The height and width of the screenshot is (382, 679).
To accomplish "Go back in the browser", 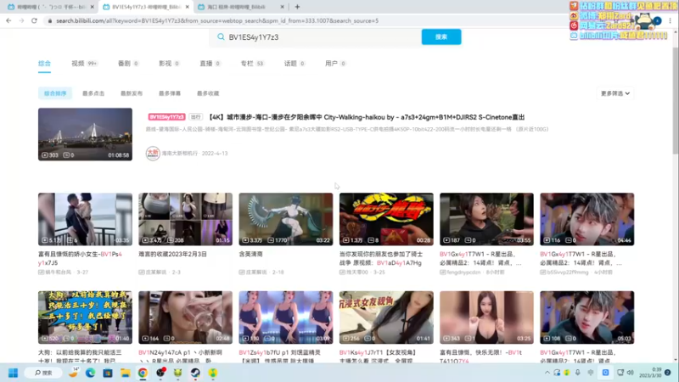I will pyautogui.click(x=8, y=20).
